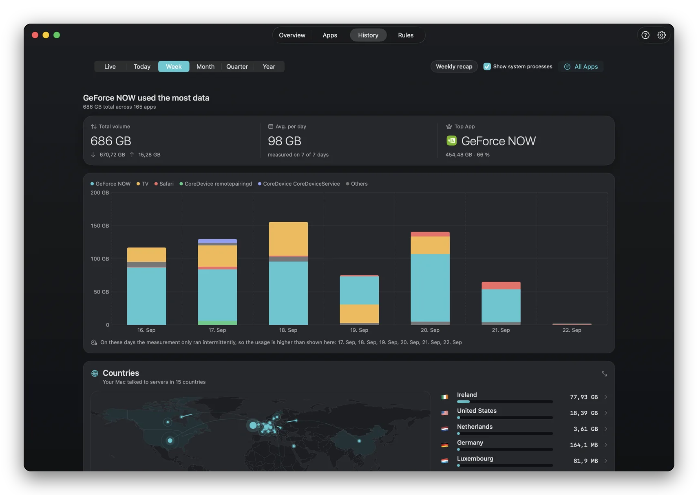Click the Netherlands country name
This screenshot has width=698, height=495.
(475, 427)
